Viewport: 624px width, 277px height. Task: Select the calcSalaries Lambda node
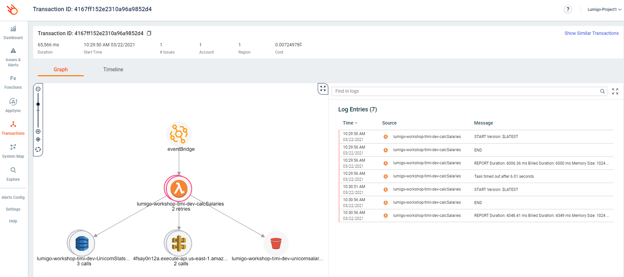(x=179, y=188)
